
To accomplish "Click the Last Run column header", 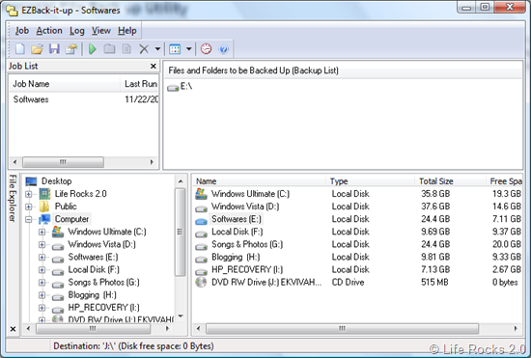I will pos(139,84).
